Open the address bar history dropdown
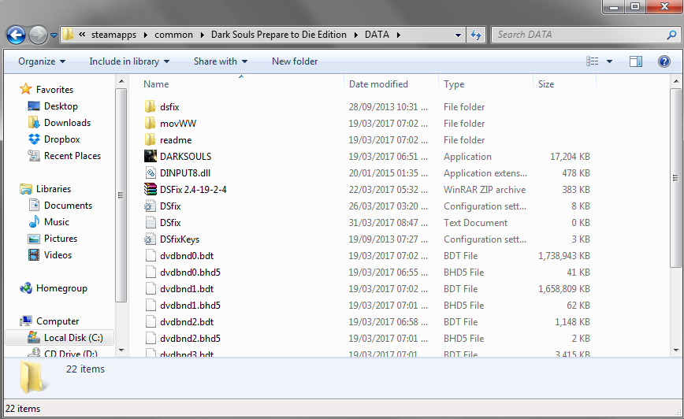 pos(458,35)
